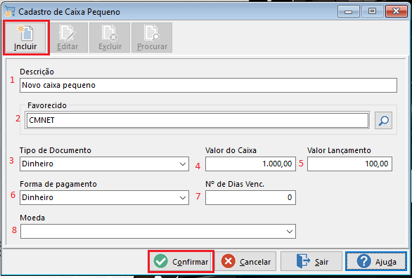Click the disabled Excluir toolbar button
The height and width of the screenshot is (278, 412).
[110, 38]
